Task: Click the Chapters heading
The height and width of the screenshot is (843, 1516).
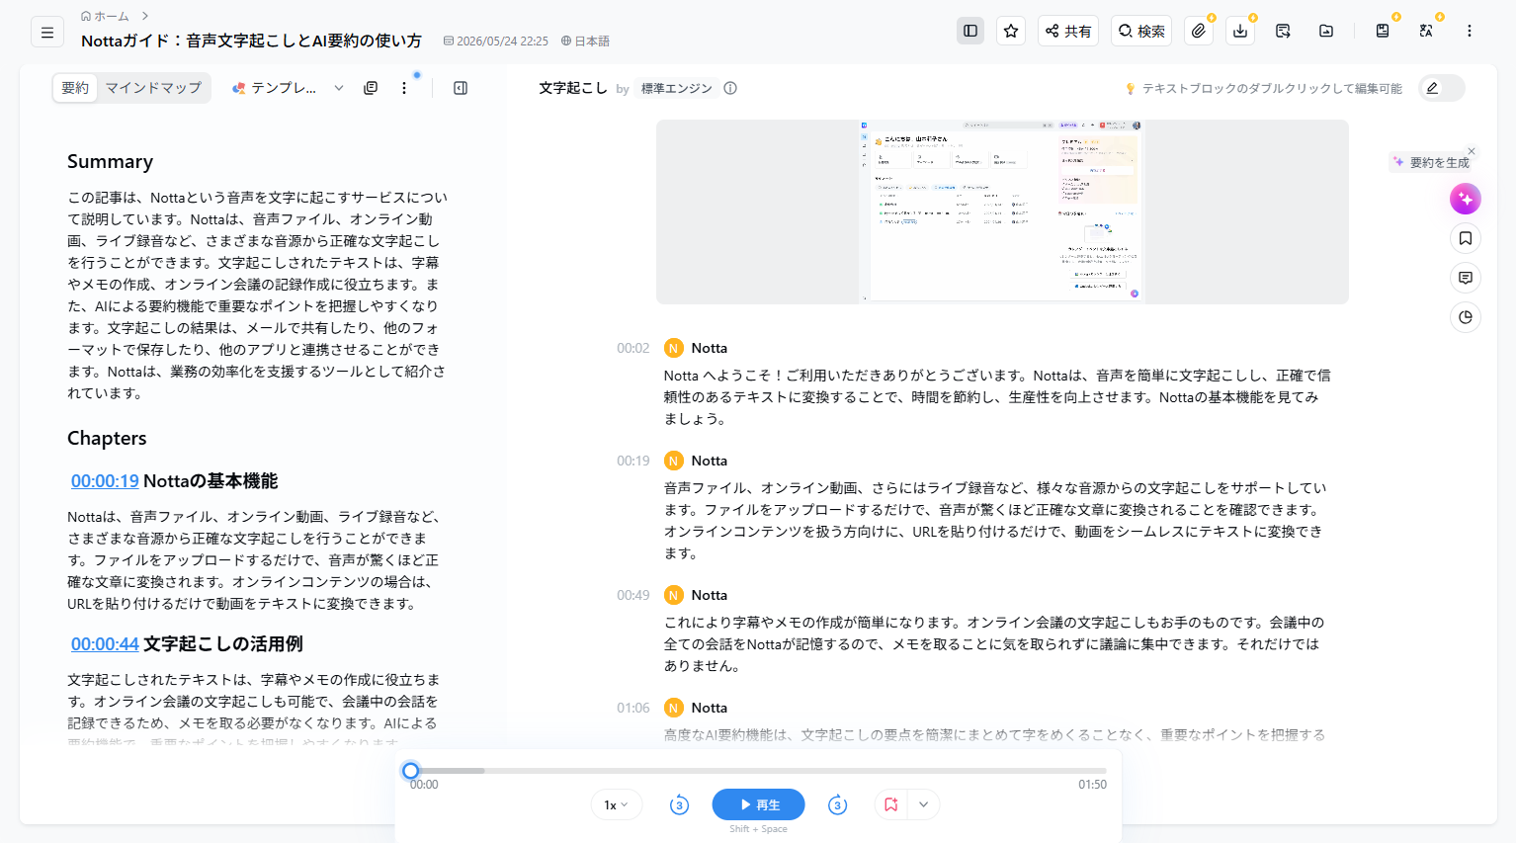Action: tap(107, 438)
